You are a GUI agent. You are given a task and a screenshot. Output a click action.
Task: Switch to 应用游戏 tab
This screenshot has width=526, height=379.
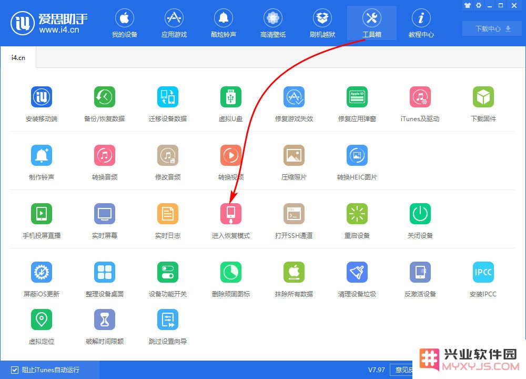point(174,23)
